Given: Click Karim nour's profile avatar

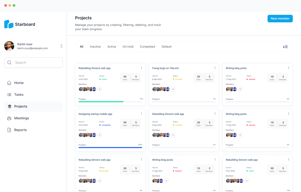Looking at the screenshot, I should (9, 46).
